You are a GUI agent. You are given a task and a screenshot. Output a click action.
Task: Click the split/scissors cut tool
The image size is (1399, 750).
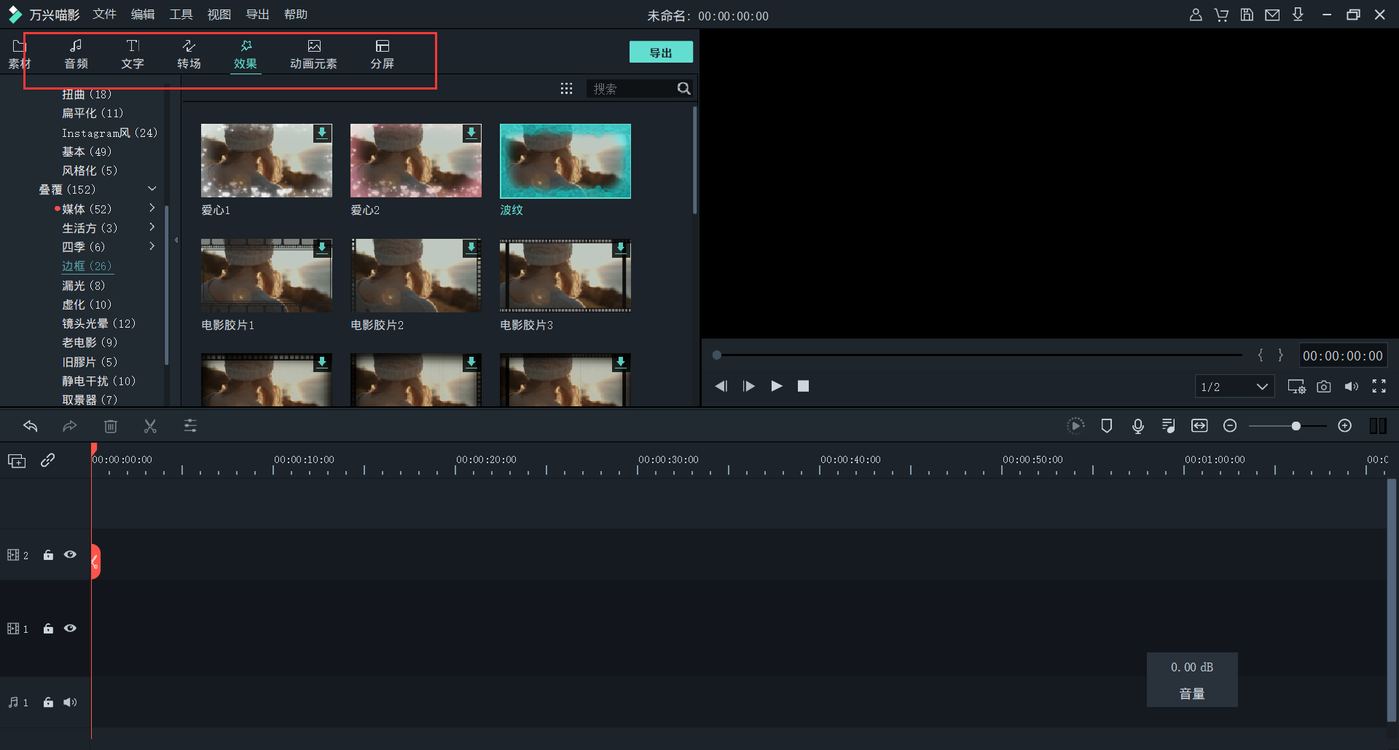pyautogui.click(x=150, y=426)
